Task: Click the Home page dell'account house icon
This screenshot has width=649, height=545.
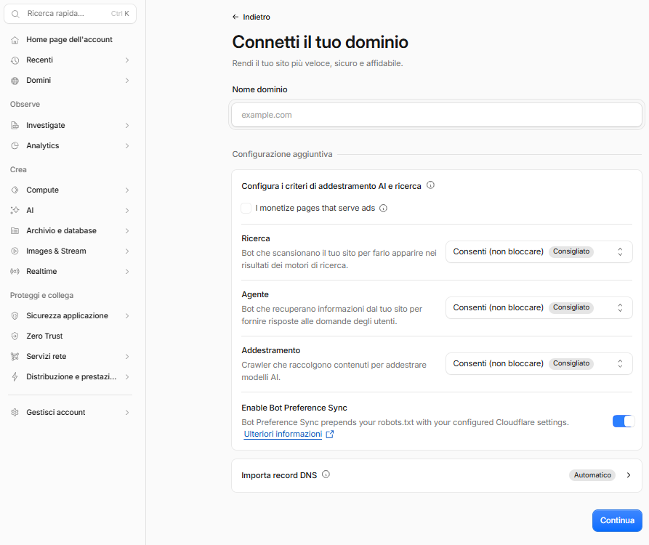Action: tap(15, 40)
